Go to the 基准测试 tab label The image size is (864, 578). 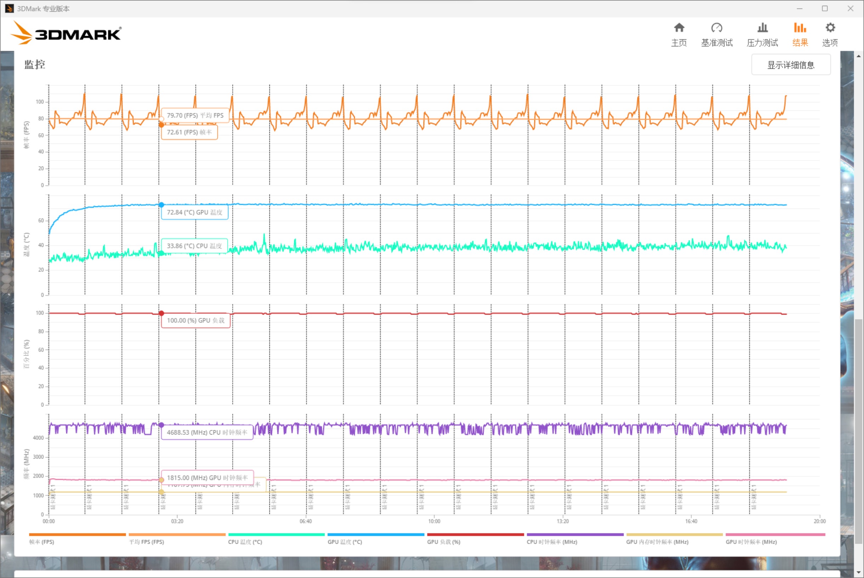pos(716,43)
